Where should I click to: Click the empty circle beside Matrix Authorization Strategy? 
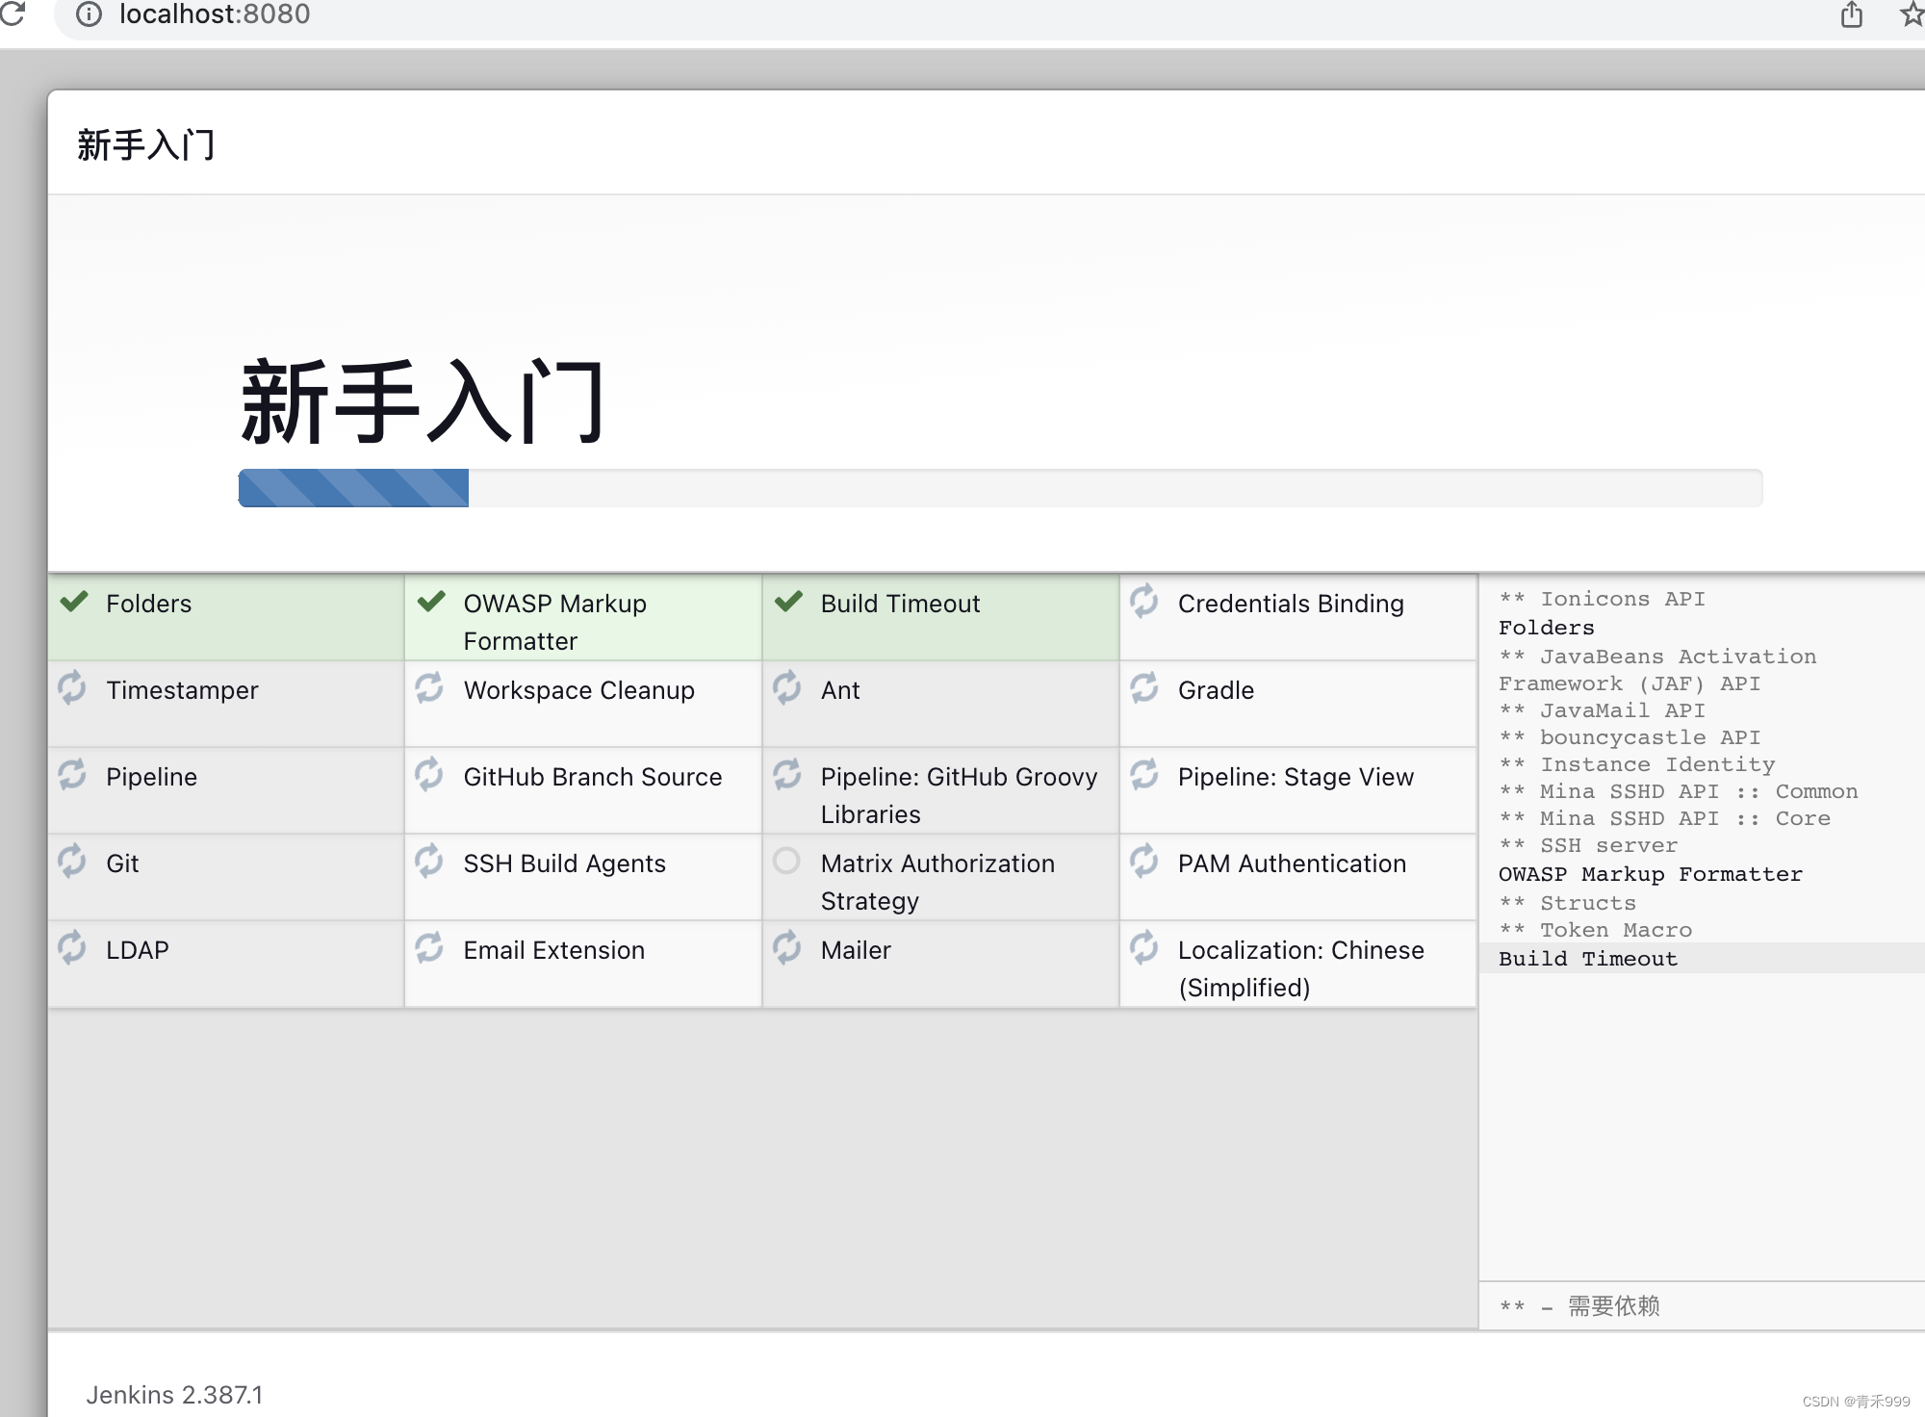tap(786, 861)
